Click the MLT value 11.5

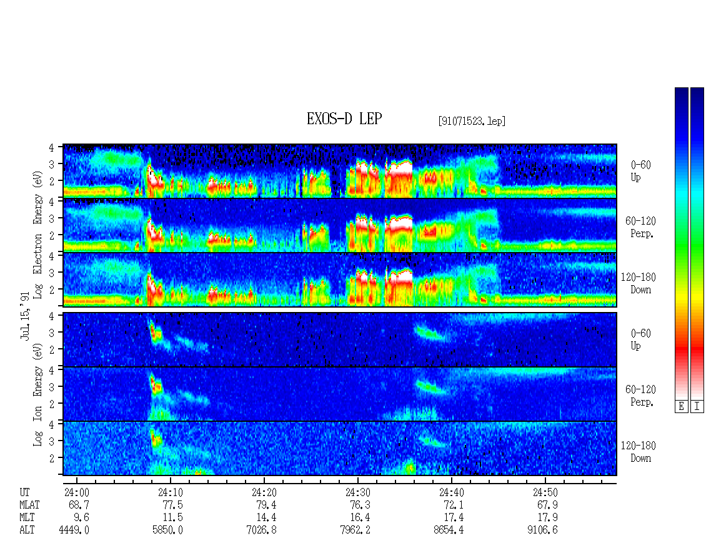[172, 518]
